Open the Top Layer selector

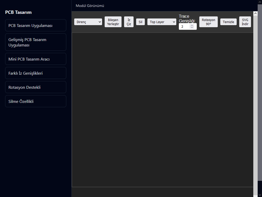tap(162, 22)
